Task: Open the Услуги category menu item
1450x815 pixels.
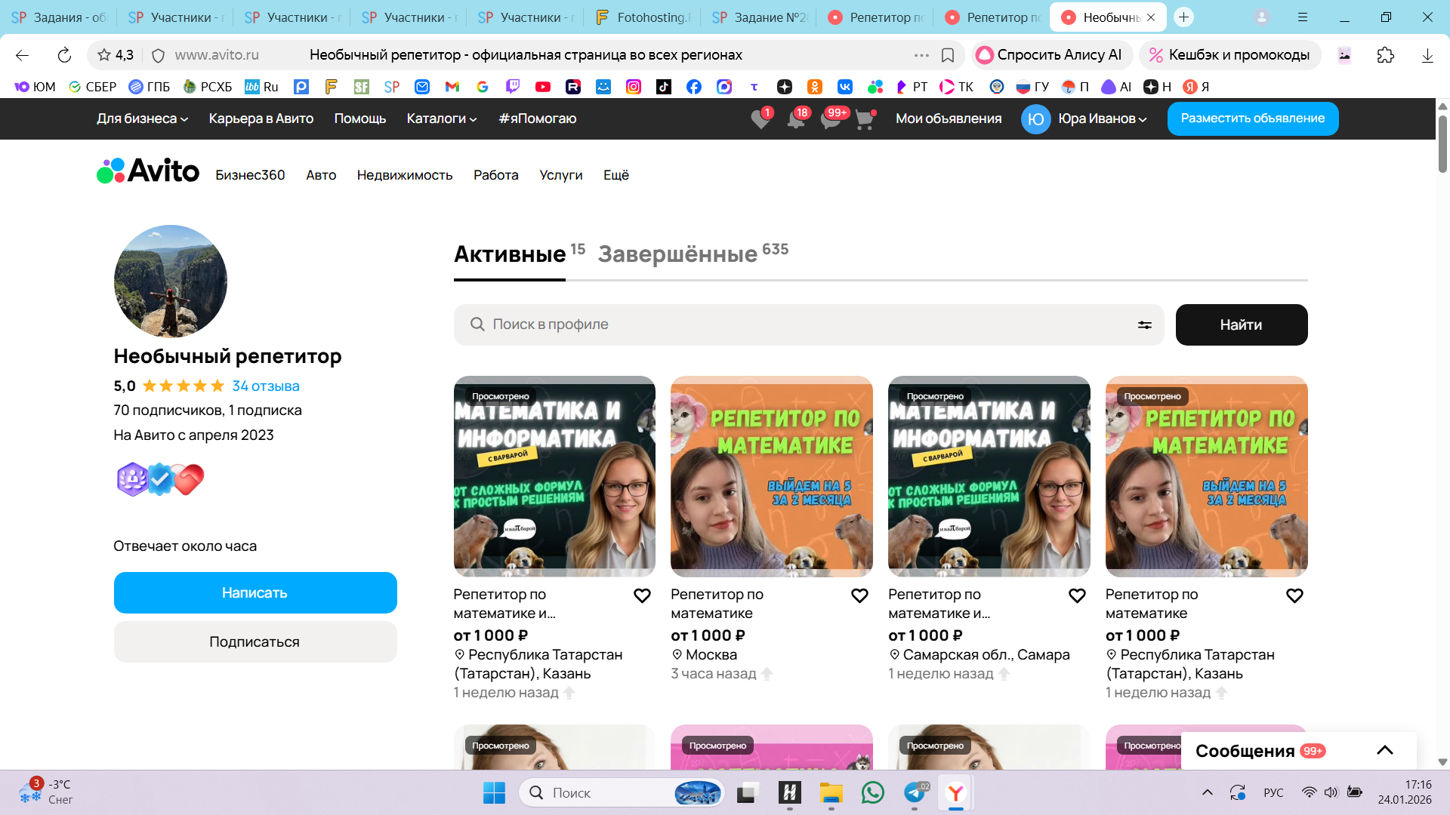Action: pyautogui.click(x=560, y=175)
